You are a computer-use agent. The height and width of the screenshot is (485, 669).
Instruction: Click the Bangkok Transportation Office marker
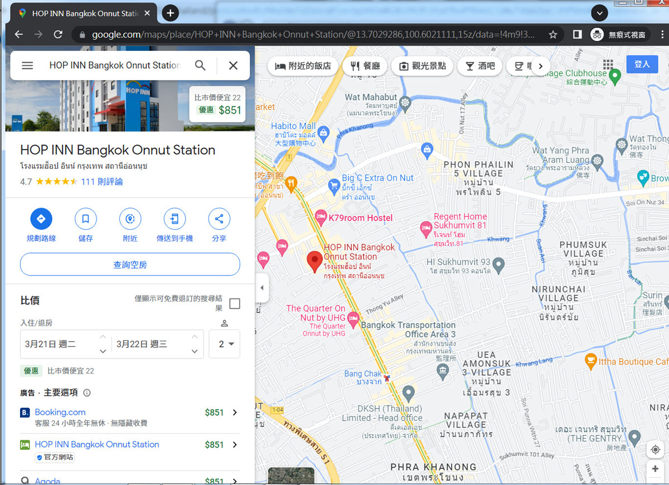pos(444,371)
